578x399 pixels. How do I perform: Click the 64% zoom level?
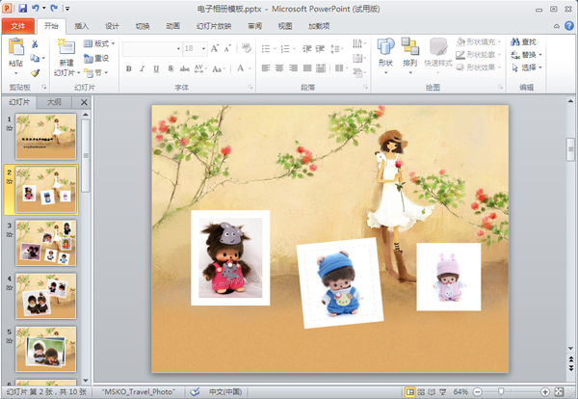pos(460,391)
